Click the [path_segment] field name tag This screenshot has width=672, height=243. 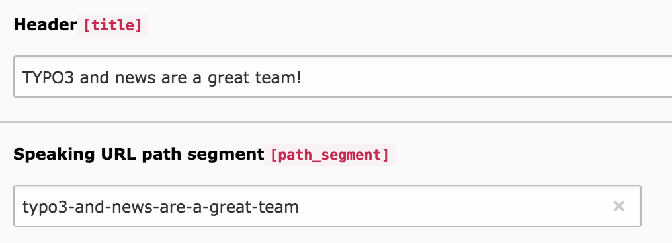[329, 155]
